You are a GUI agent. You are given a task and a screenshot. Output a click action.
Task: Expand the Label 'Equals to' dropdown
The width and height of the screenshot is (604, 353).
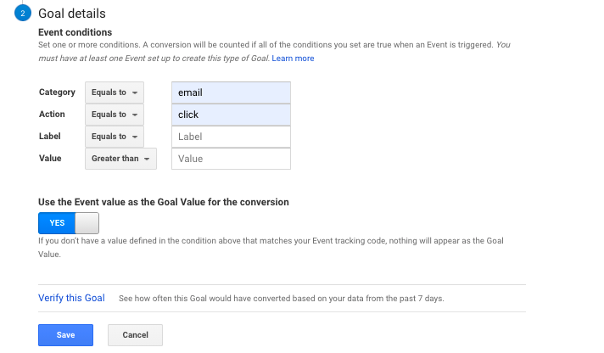[x=115, y=137]
